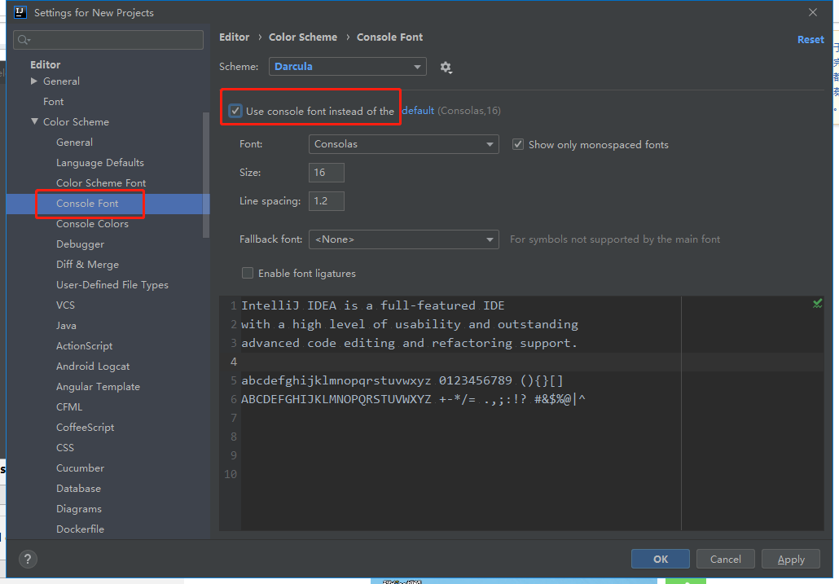The width and height of the screenshot is (839, 584).
Task: Click the default font link
Action: tap(418, 110)
